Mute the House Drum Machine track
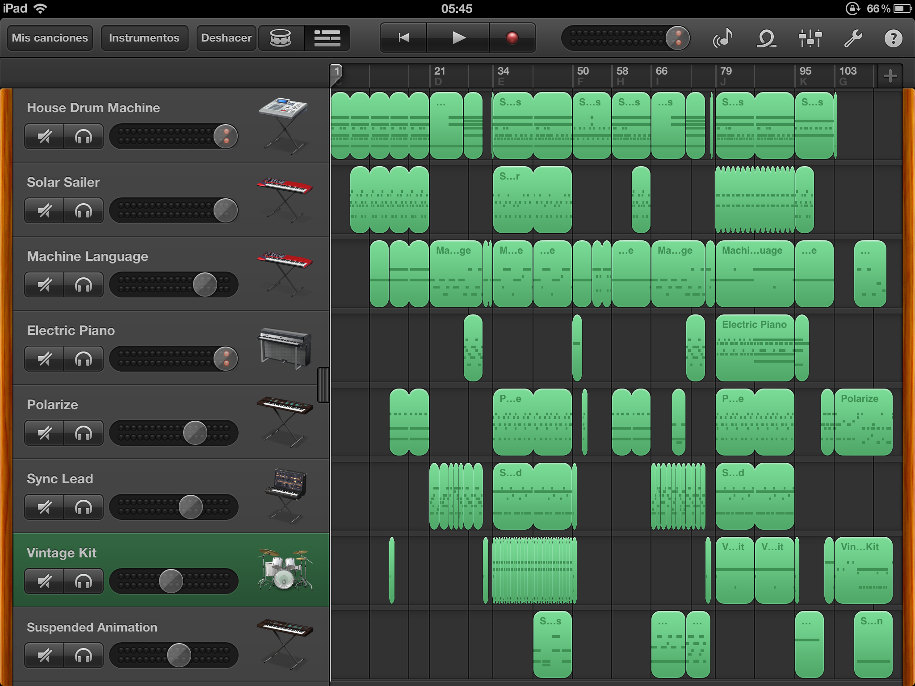This screenshot has width=915, height=686. coord(44,136)
